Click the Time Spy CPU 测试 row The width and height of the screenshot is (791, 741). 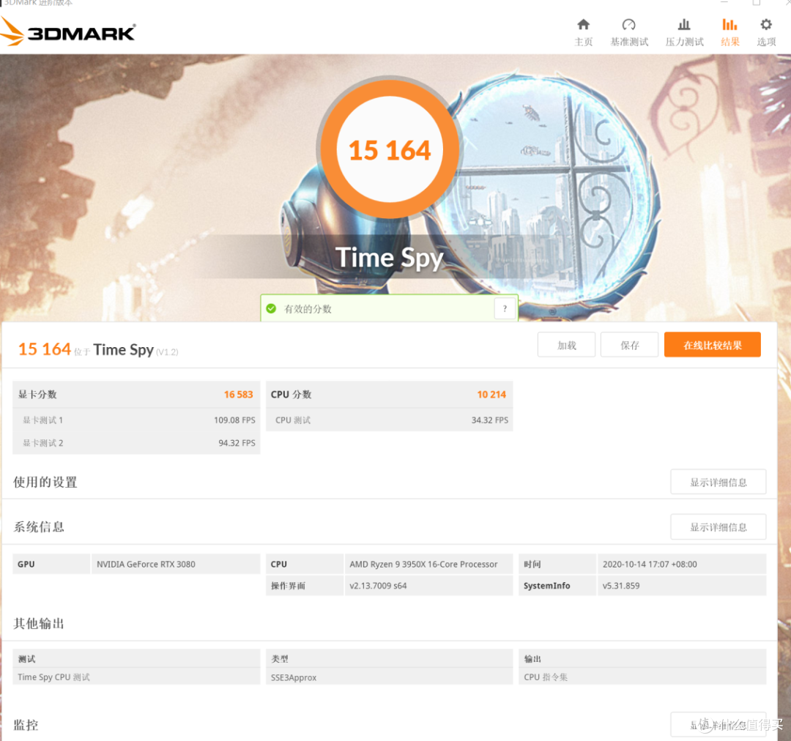136,677
